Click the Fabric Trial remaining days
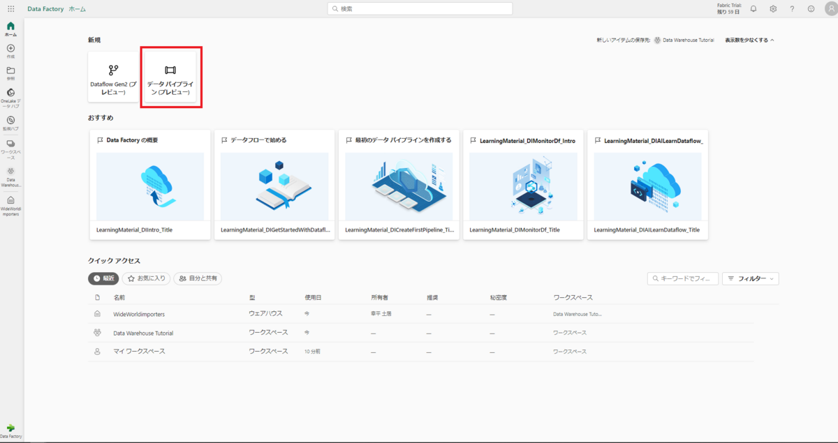838x443 pixels. [729, 9]
